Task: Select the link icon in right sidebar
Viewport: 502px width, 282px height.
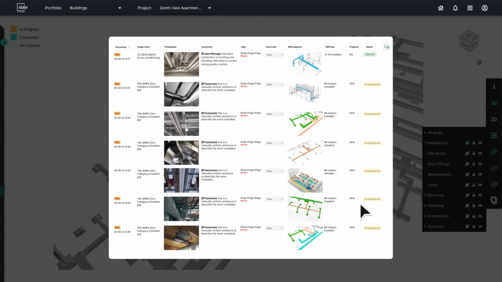Action: point(494,152)
